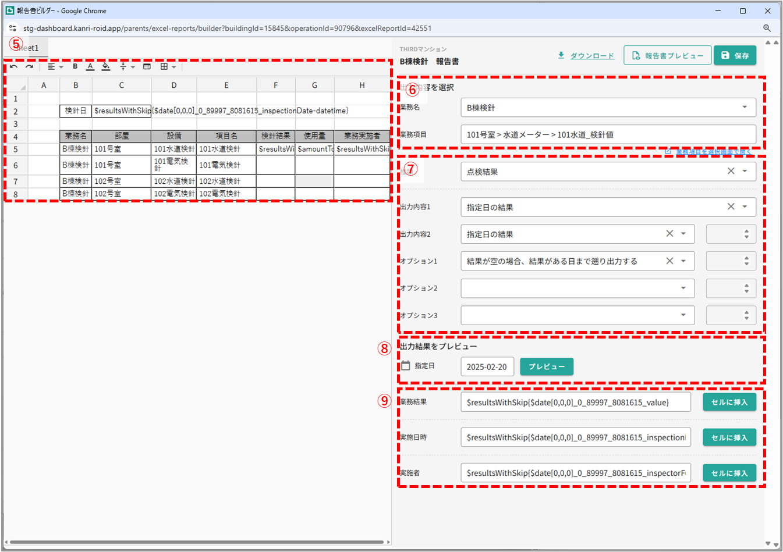Select the 102号室 cell in row 8
The width and height of the screenshot is (783, 552).
click(121, 194)
